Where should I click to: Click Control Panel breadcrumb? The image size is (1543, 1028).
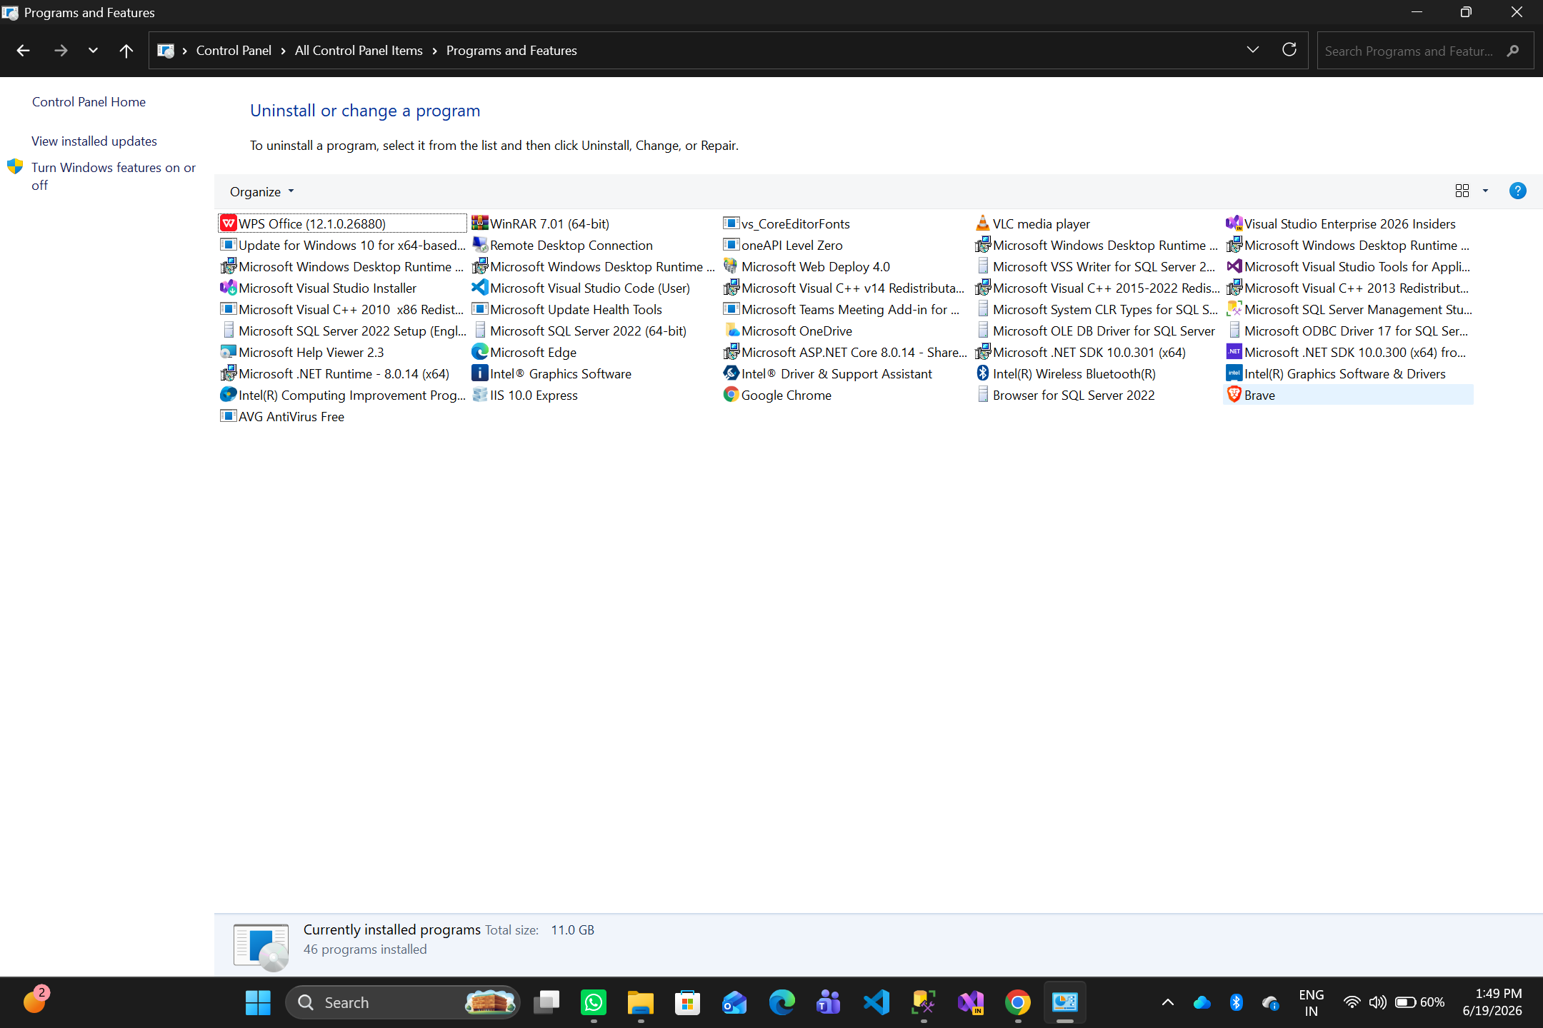234,51
